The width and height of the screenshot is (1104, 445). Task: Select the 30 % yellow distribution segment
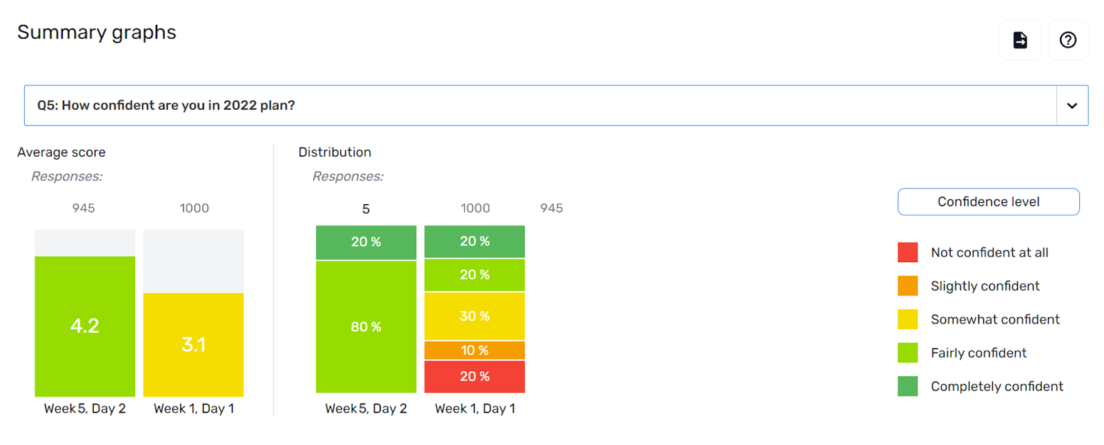coord(475,316)
